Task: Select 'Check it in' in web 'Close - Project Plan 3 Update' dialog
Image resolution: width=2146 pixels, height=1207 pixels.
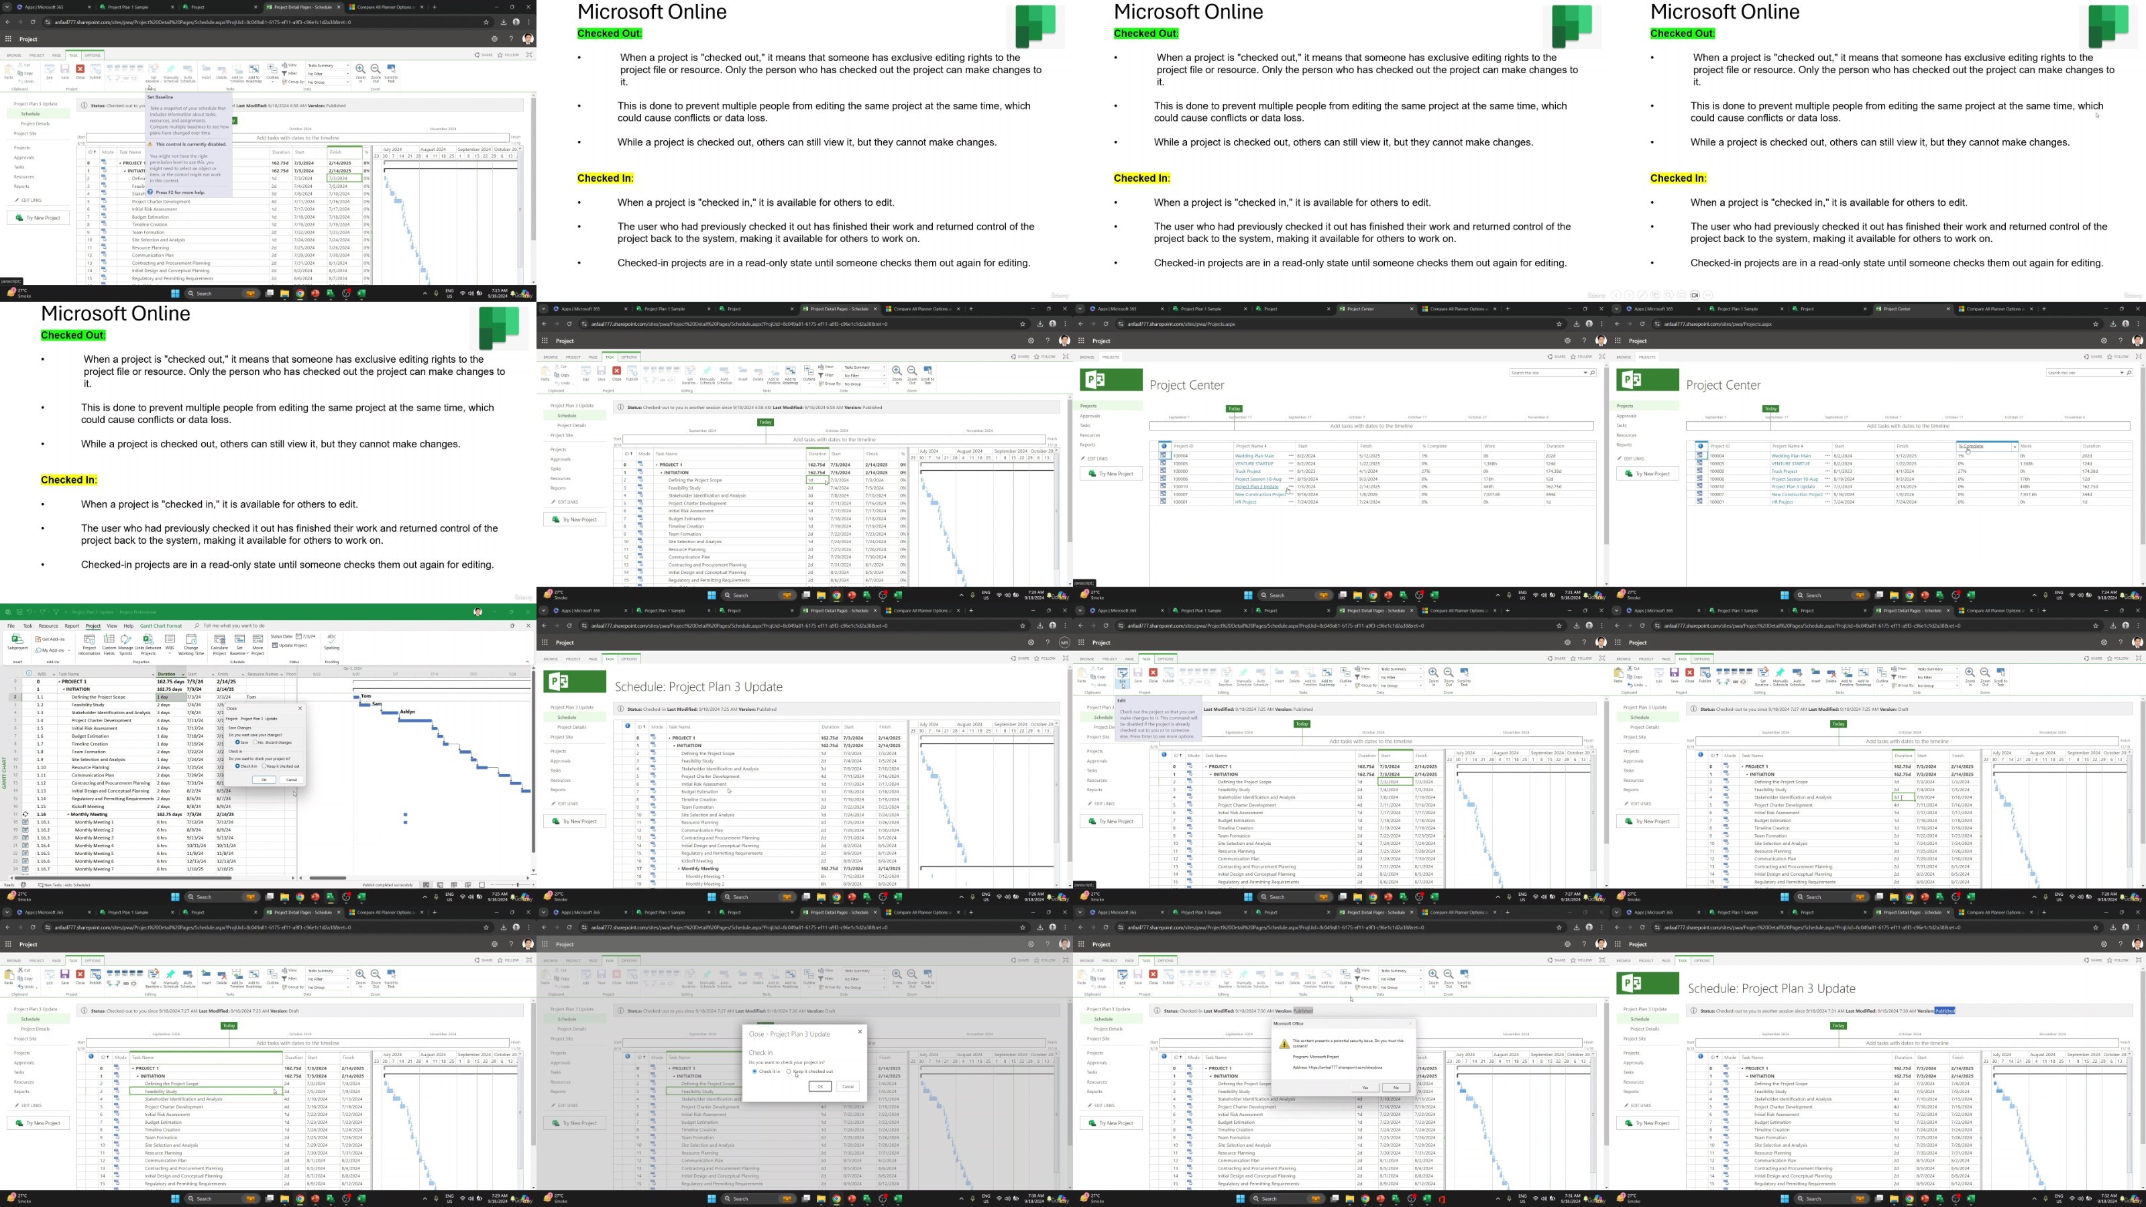Action: point(766,1072)
